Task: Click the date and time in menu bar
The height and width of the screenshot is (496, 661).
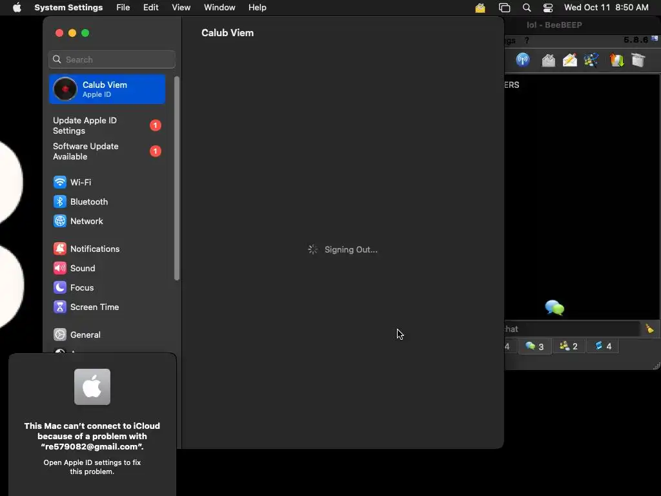Action: click(606, 8)
